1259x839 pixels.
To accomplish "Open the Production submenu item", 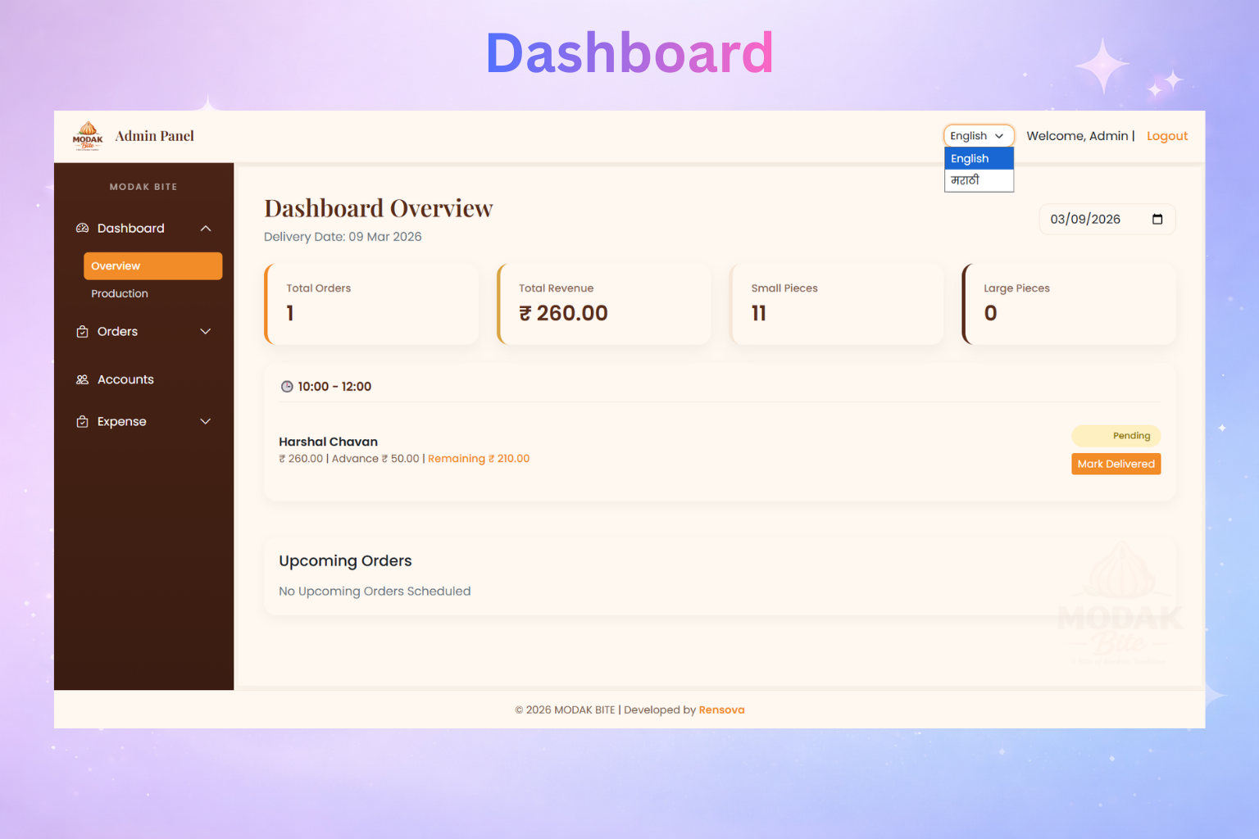I will (120, 293).
